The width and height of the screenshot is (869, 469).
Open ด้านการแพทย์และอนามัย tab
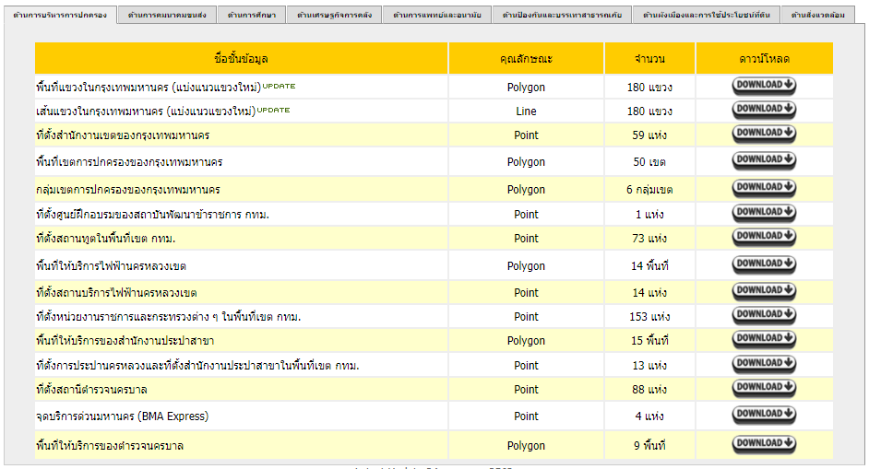(x=437, y=15)
